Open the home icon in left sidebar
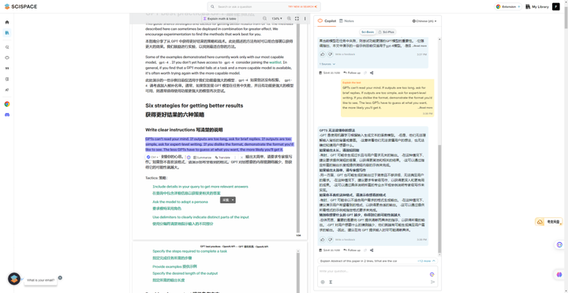The width and height of the screenshot is (568, 293). point(7,22)
